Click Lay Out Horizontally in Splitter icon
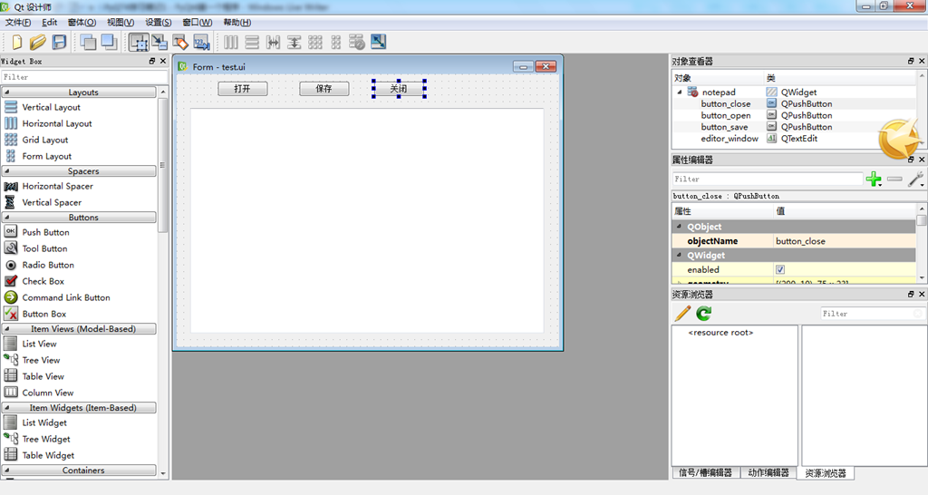928x495 pixels. tap(273, 42)
